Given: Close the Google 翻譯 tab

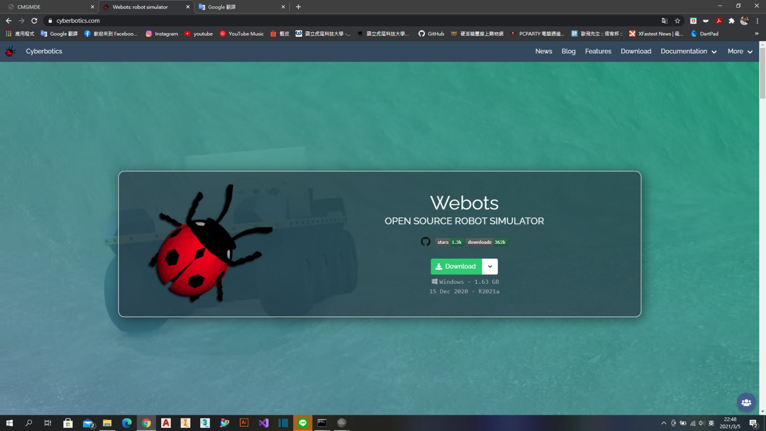Looking at the screenshot, I should click(283, 7).
